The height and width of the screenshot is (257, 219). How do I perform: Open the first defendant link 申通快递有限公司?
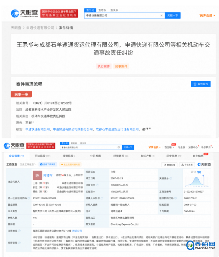(37, 129)
